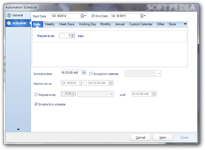Switch to the Weekly tab
The width and height of the screenshot is (205, 150).
(49, 24)
